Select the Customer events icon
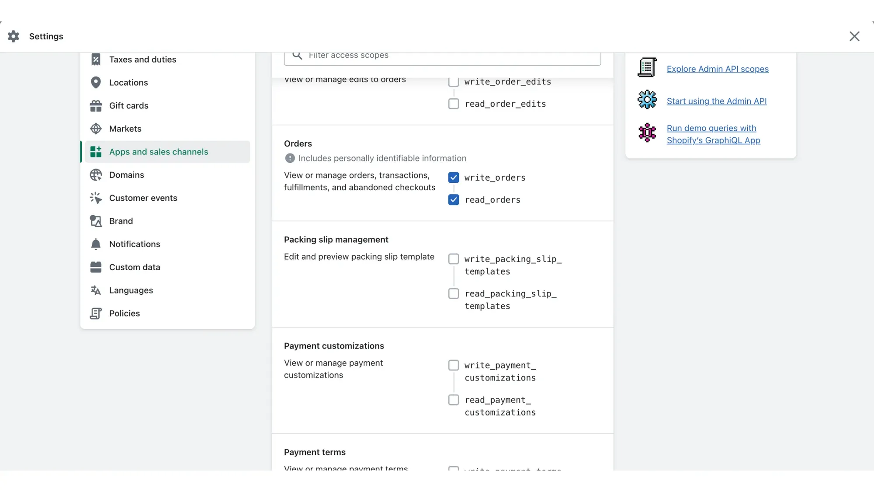874x492 pixels. point(96,198)
